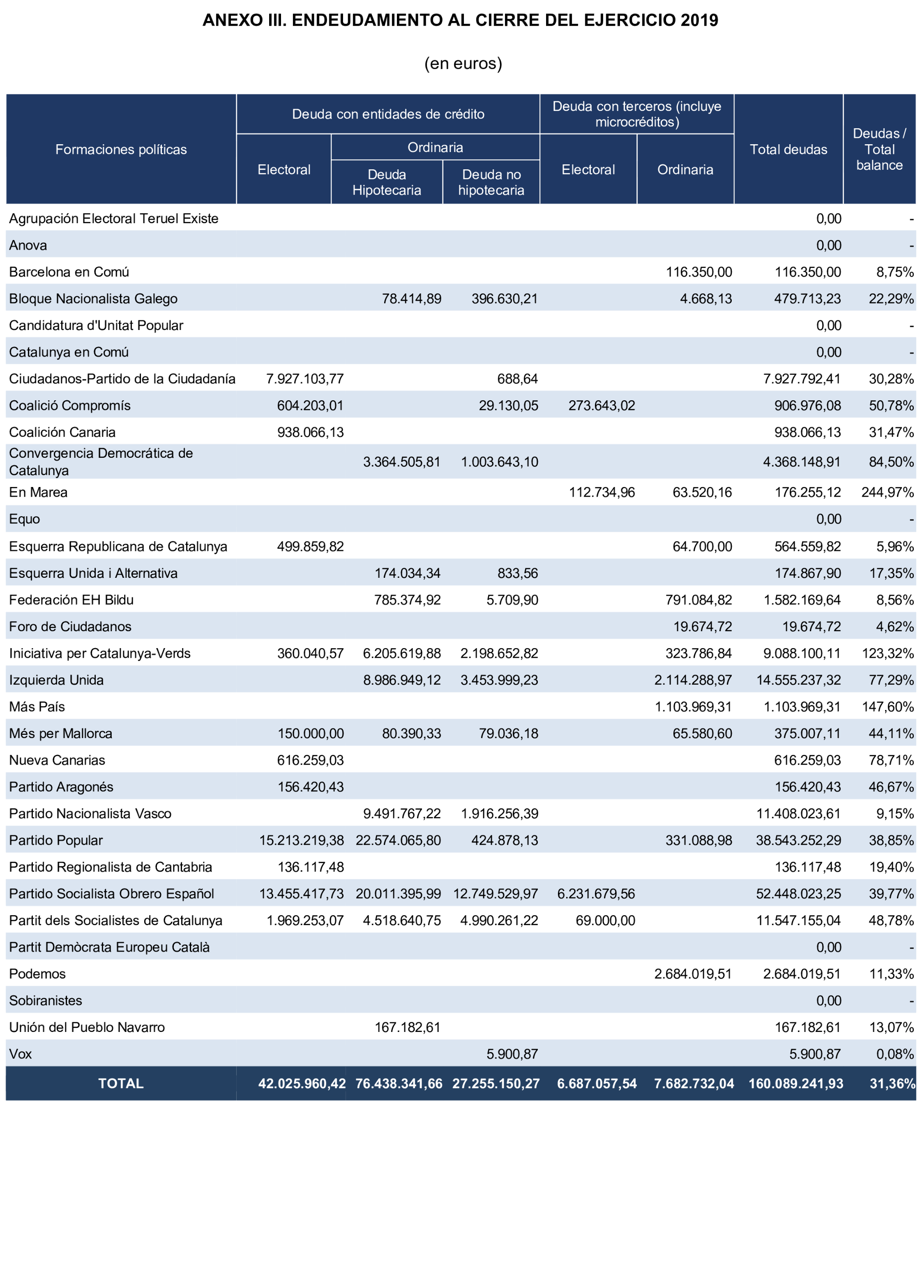Click the 'Deudas / Total balance' header
The image size is (922, 1267).
879,149
